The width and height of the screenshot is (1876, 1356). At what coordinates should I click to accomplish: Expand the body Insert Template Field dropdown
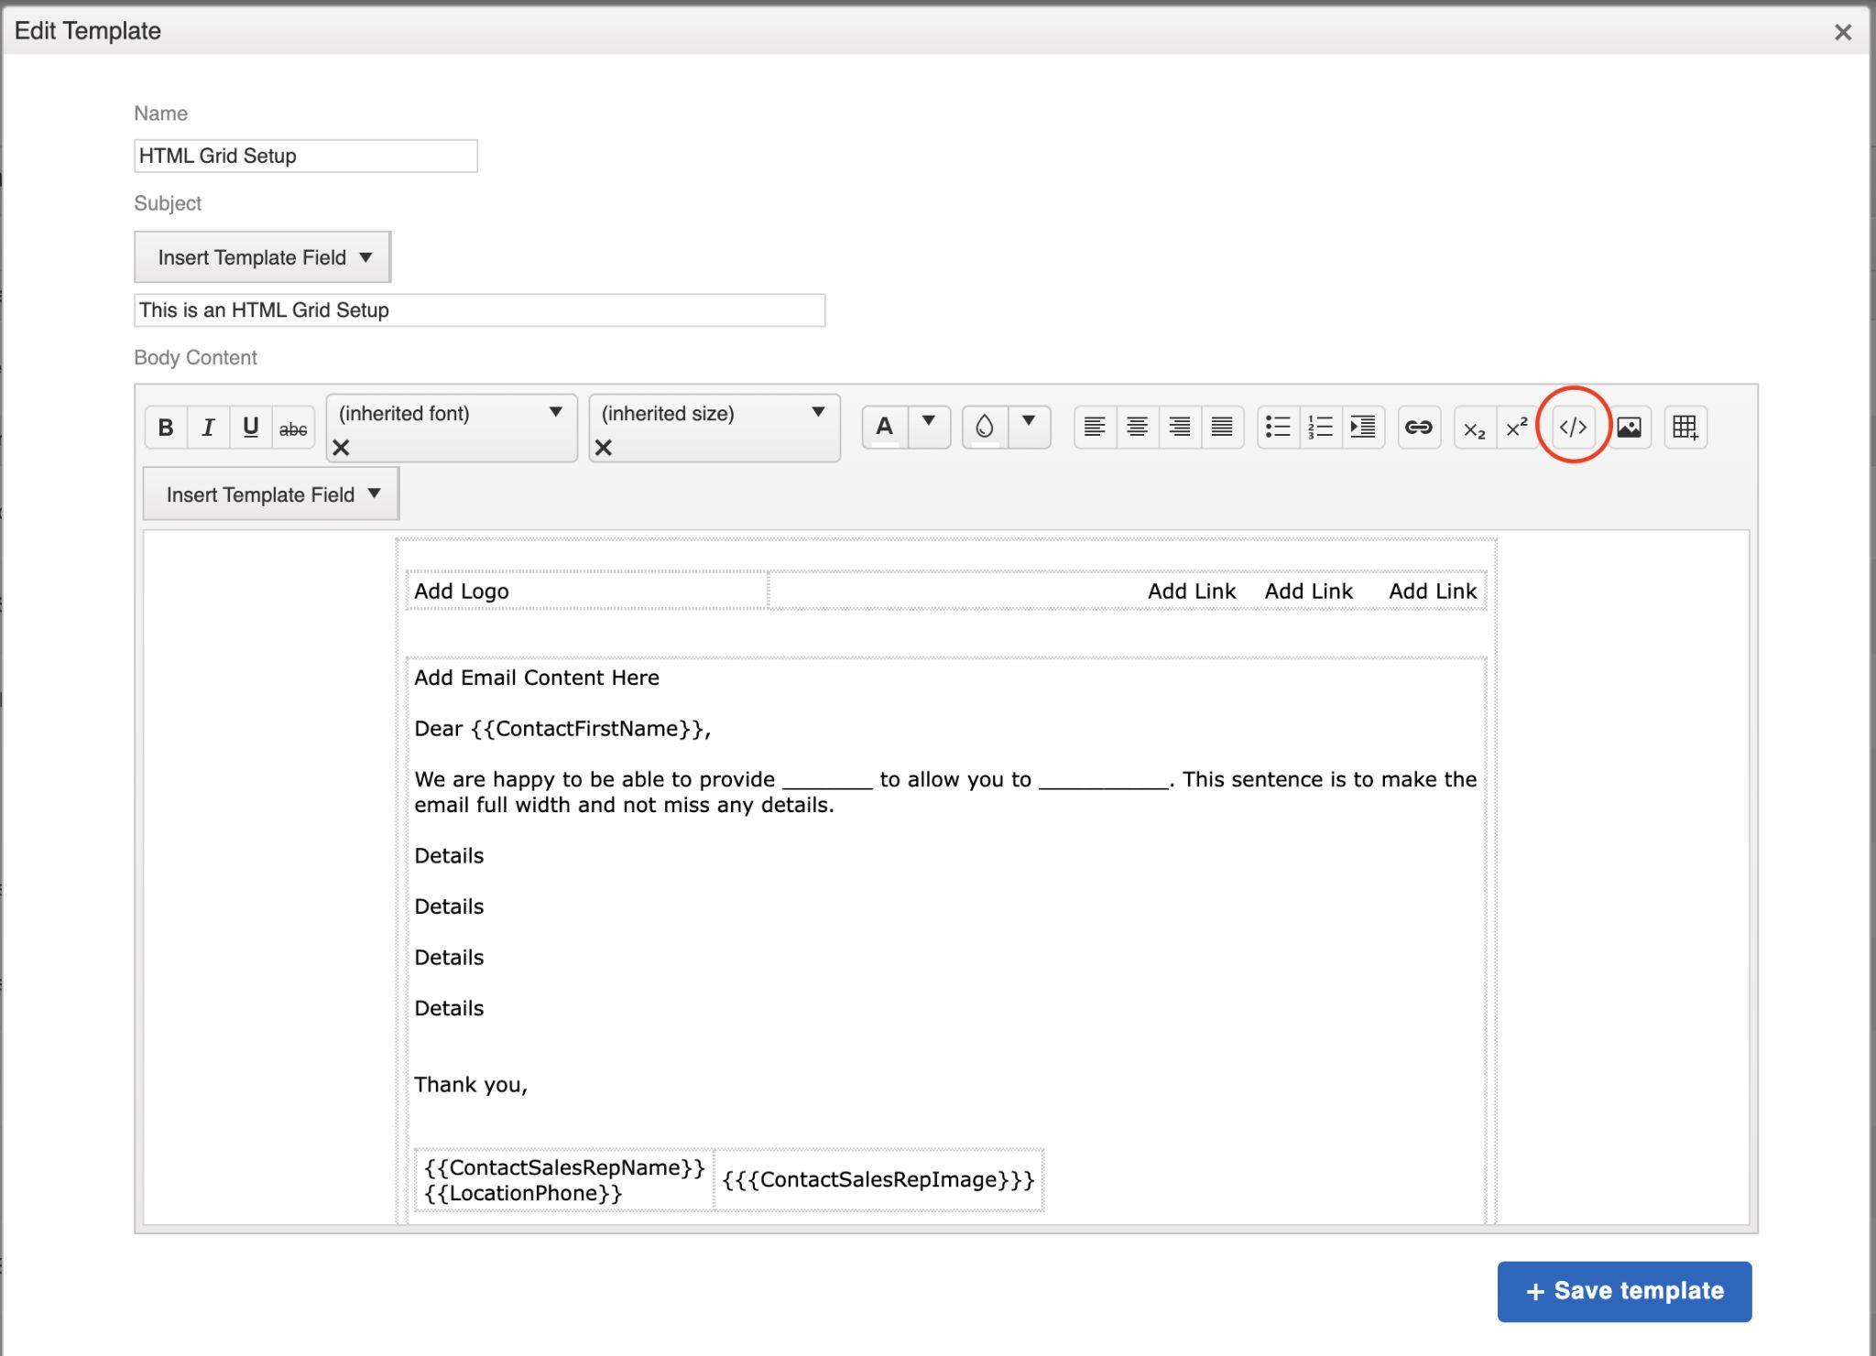[271, 494]
